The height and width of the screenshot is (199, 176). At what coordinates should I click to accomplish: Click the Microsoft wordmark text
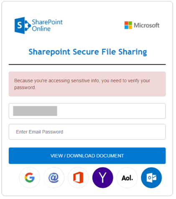pyautogui.click(x=147, y=25)
